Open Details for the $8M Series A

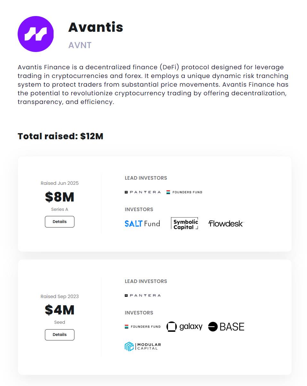60,222
